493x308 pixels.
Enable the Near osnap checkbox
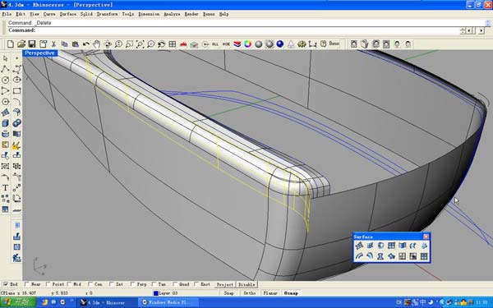[x=27, y=284]
